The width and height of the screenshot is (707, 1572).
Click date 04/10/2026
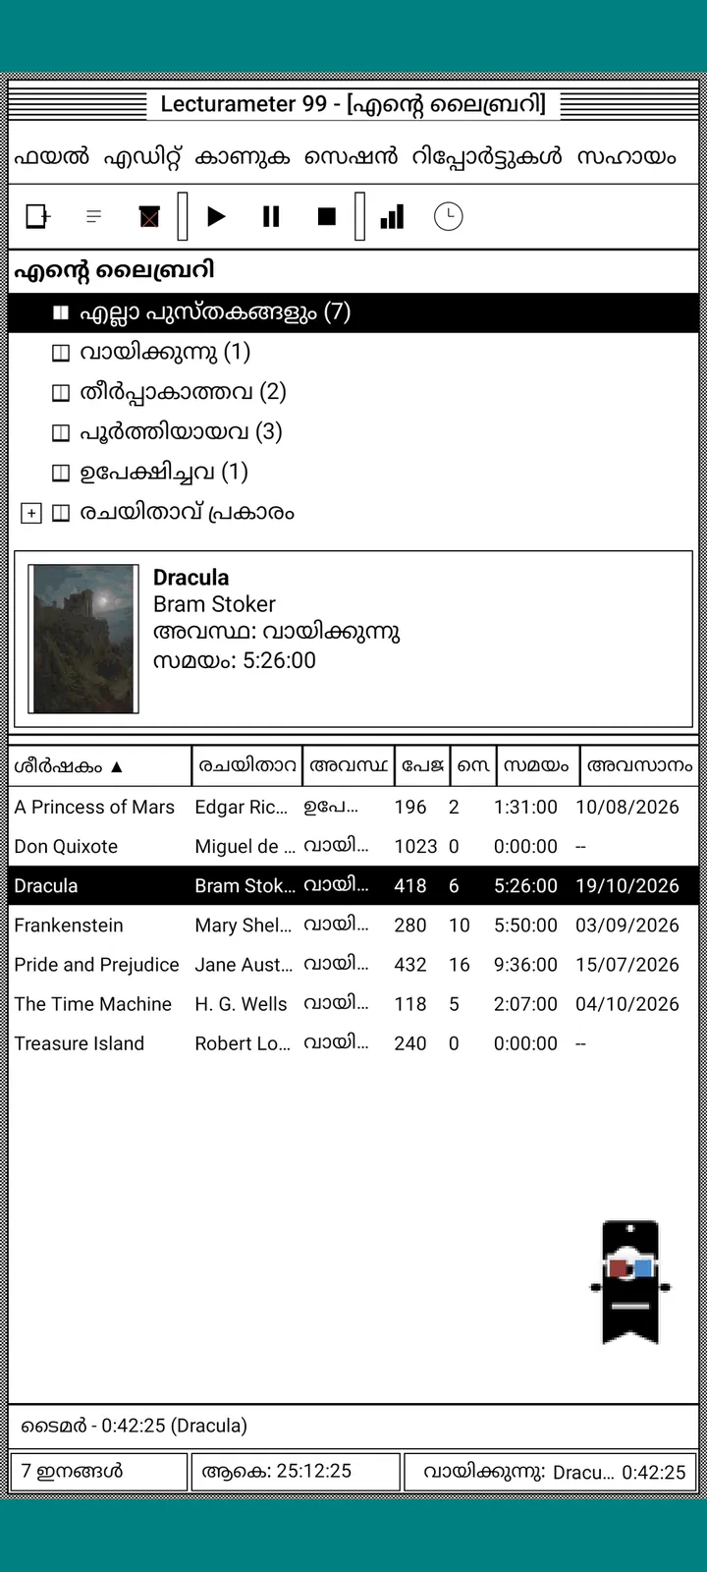[627, 1004]
